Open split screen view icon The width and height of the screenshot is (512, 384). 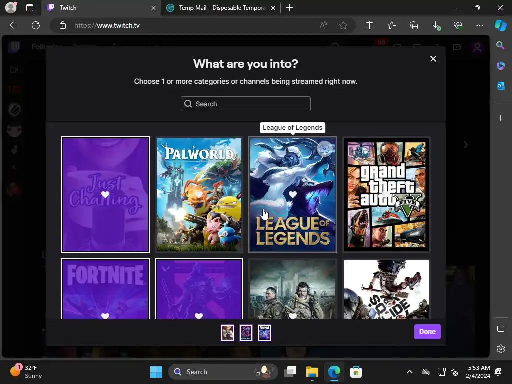click(369, 25)
